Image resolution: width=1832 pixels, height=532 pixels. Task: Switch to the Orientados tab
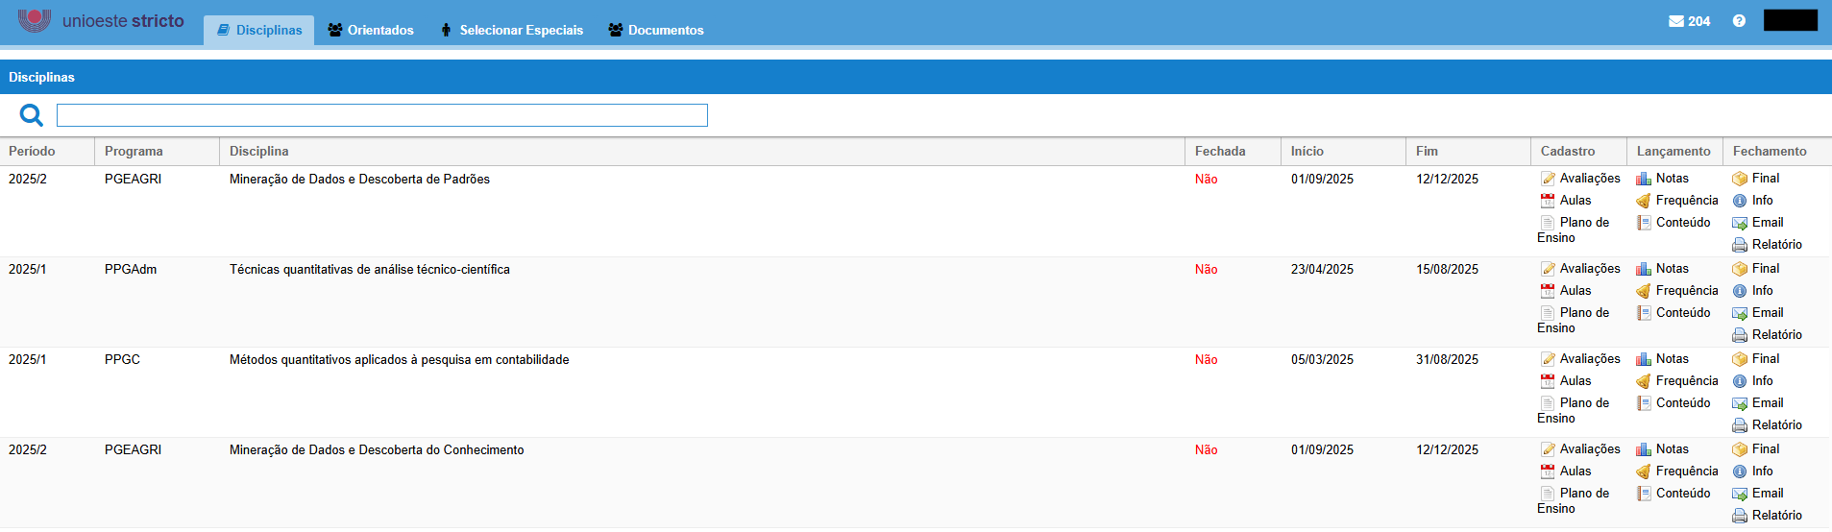(x=371, y=31)
